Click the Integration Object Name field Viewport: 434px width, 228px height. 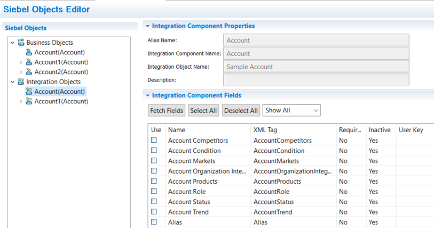(316, 67)
